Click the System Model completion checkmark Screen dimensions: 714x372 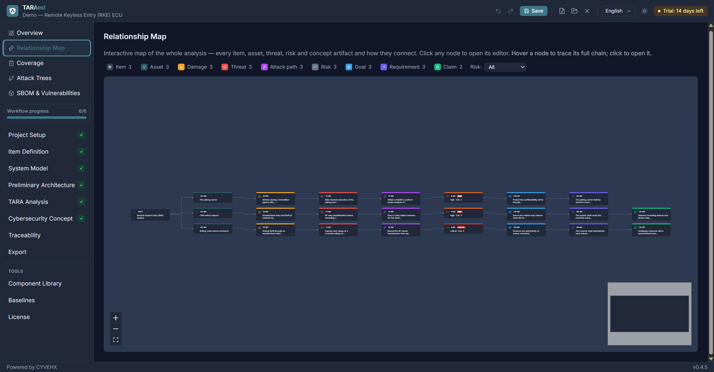click(x=81, y=168)
